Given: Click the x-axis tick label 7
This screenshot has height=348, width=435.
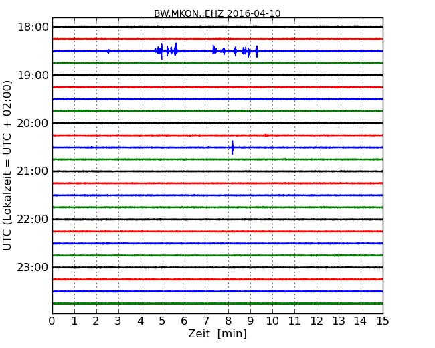Looking at the screenshot, I should 206,321.
